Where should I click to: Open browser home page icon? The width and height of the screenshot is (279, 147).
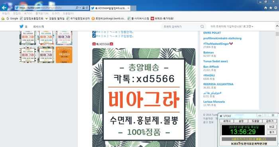pos(266,8)
